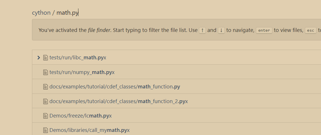Click the selection chevron on the first result
Image resolution: width=321 pixels, height=135 pixels.
coord(39,58)
